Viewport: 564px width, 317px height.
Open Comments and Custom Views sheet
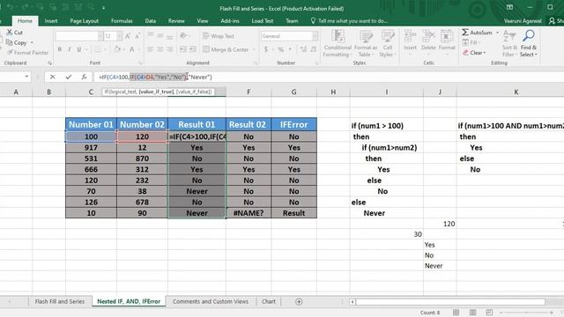point(211,301)
